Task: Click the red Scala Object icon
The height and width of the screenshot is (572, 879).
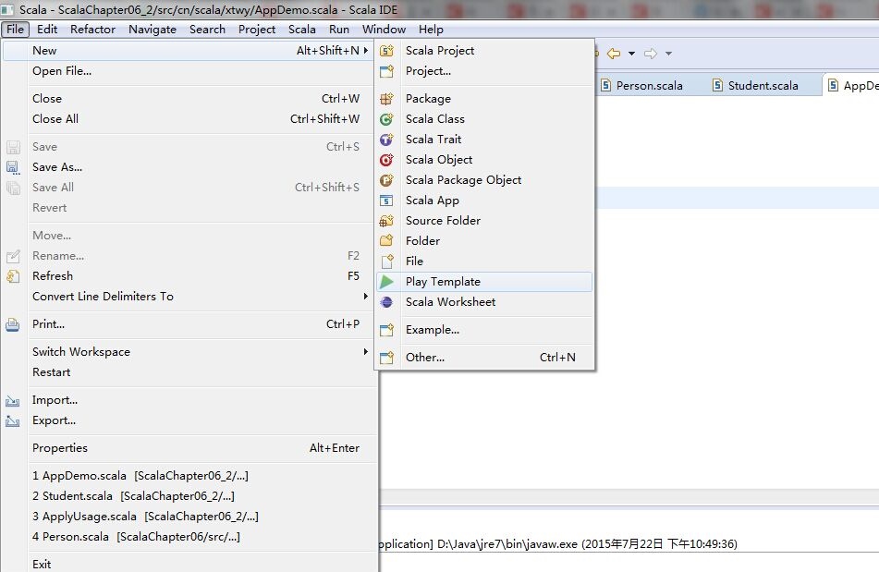Action: (386, 160)
